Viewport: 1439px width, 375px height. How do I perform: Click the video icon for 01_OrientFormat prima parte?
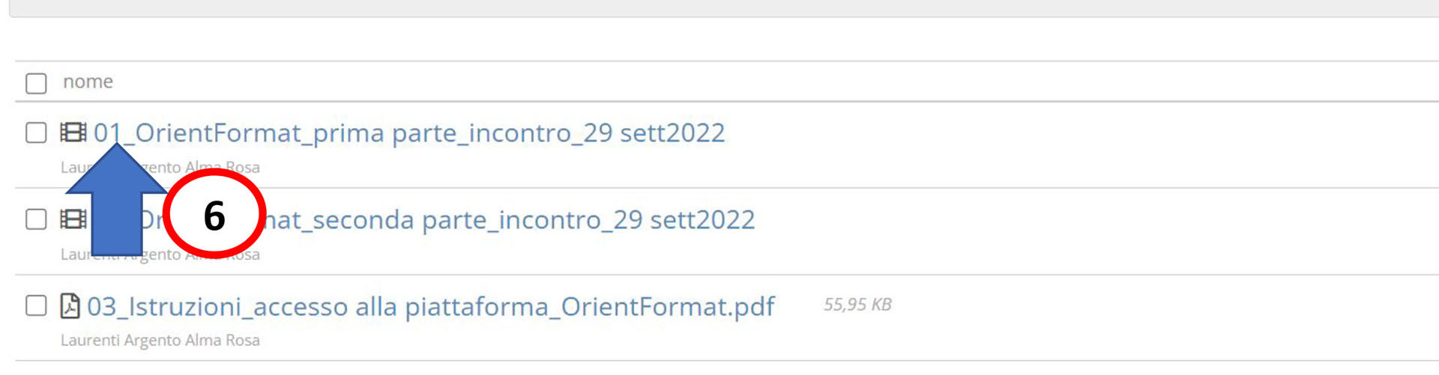click(x=73, y=132)
